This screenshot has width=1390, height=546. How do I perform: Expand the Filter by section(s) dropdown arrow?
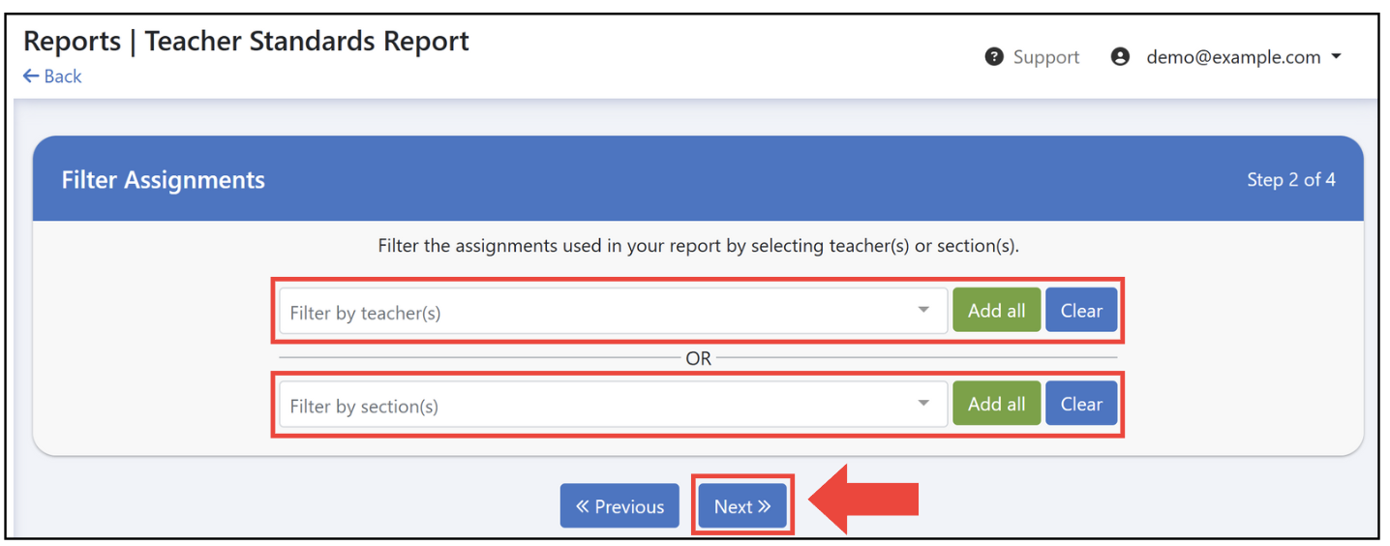tap(923, 404)
